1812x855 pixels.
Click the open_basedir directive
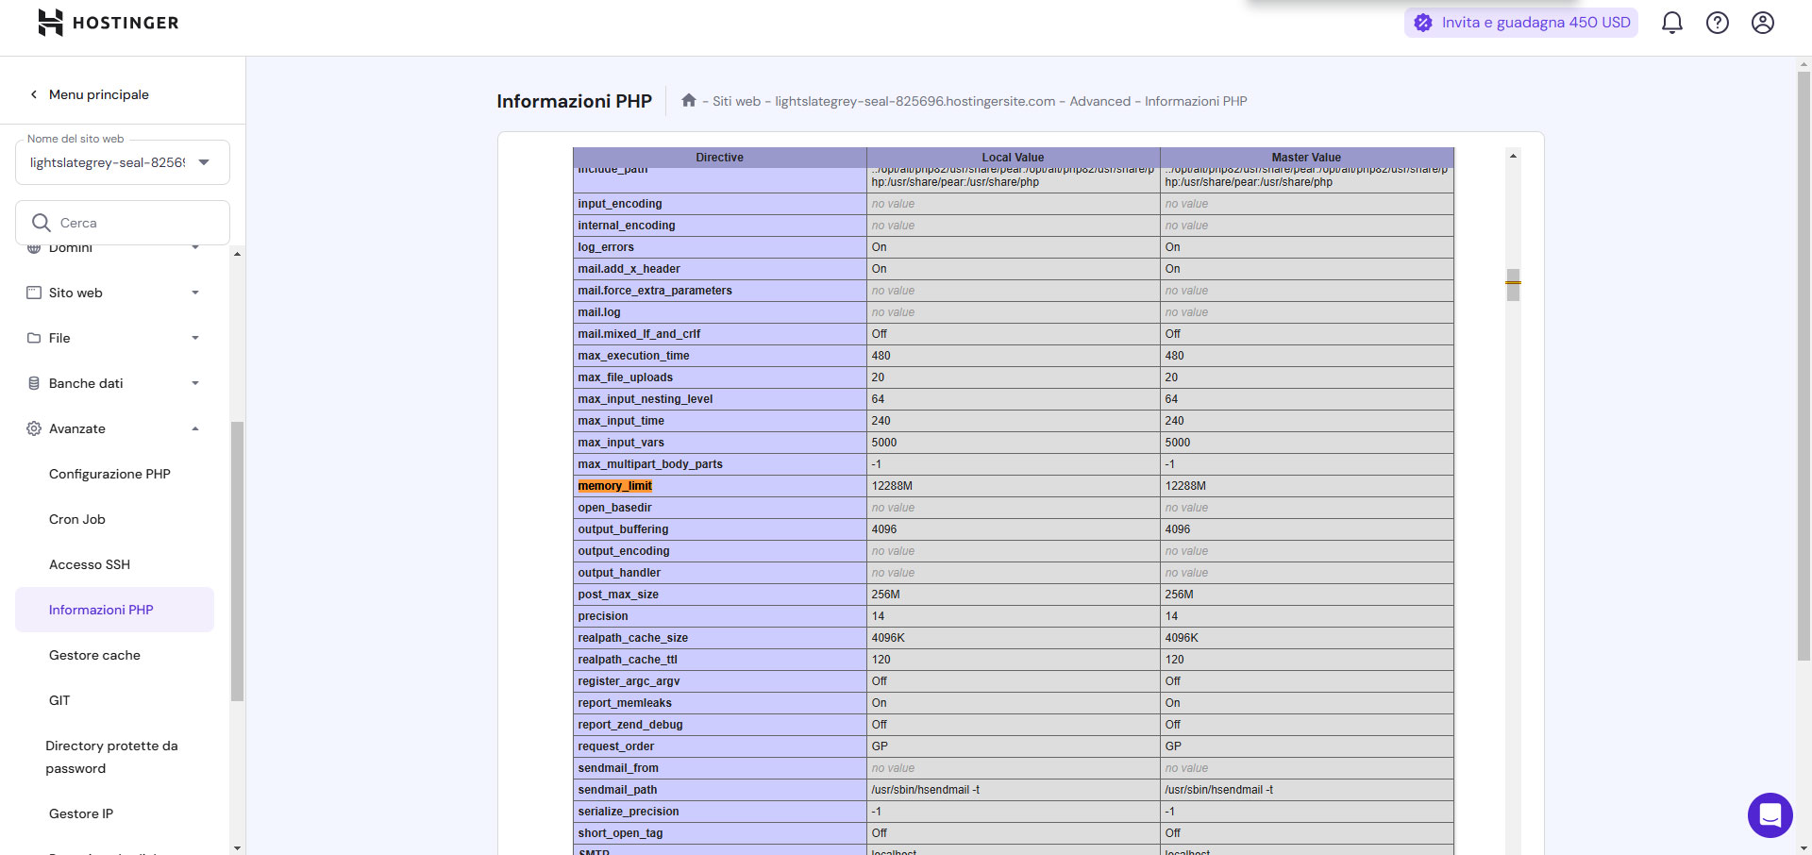(x=614, y=508)
